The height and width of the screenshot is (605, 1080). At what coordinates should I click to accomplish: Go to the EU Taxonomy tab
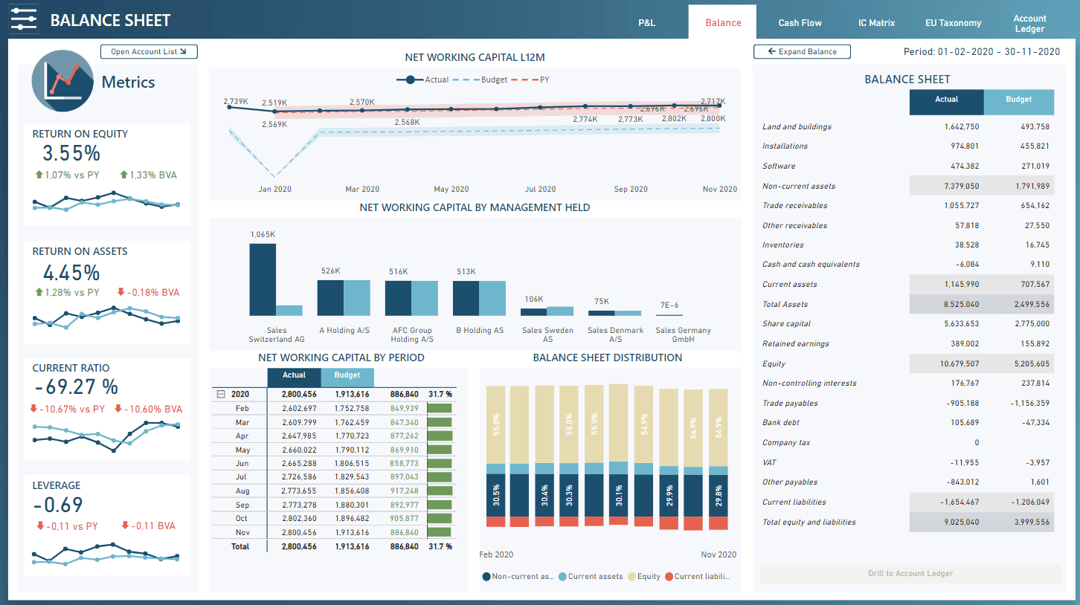click(953, 23)
